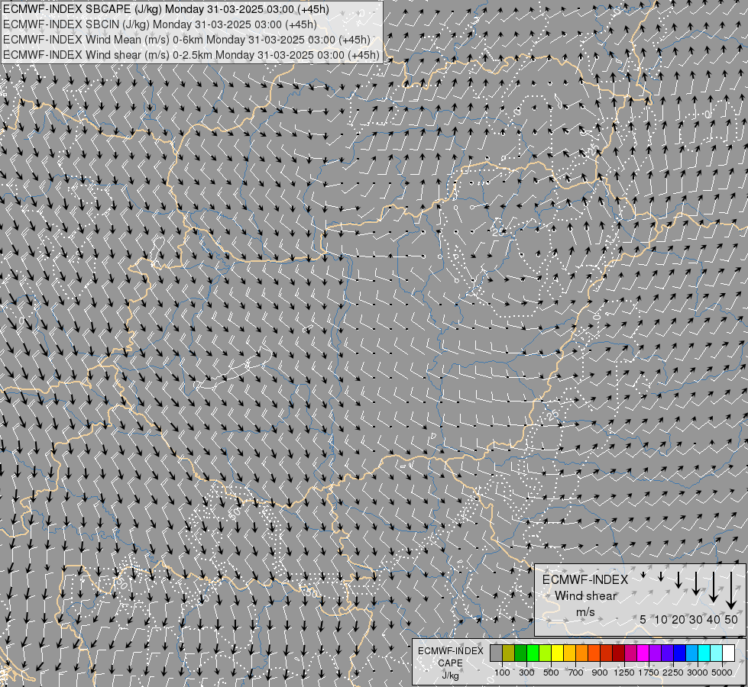Select the gray CAPE legend swatch
Screen dimensions: 748x687
496,653
